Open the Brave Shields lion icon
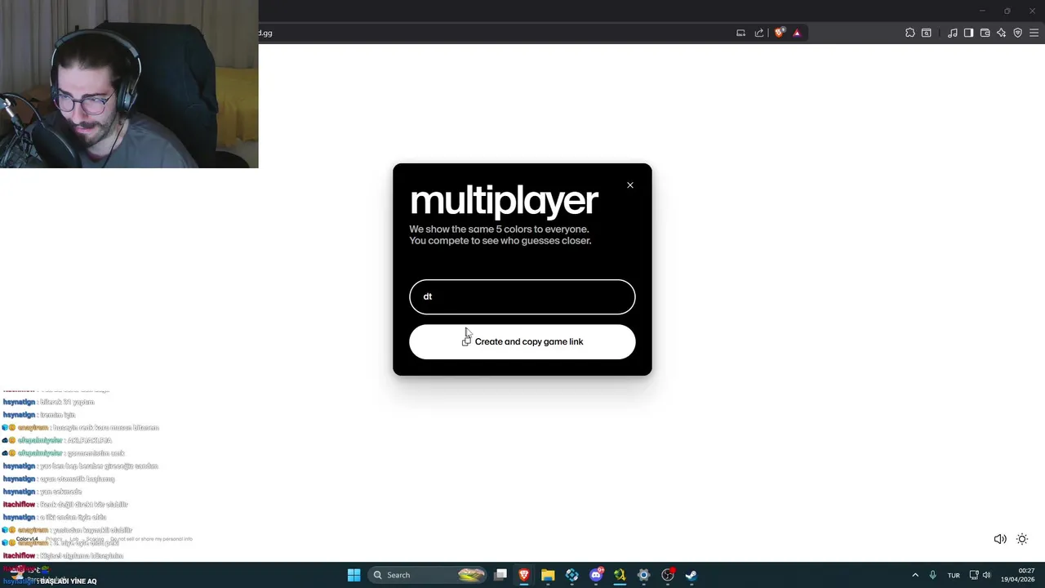 tap(780, 33)
